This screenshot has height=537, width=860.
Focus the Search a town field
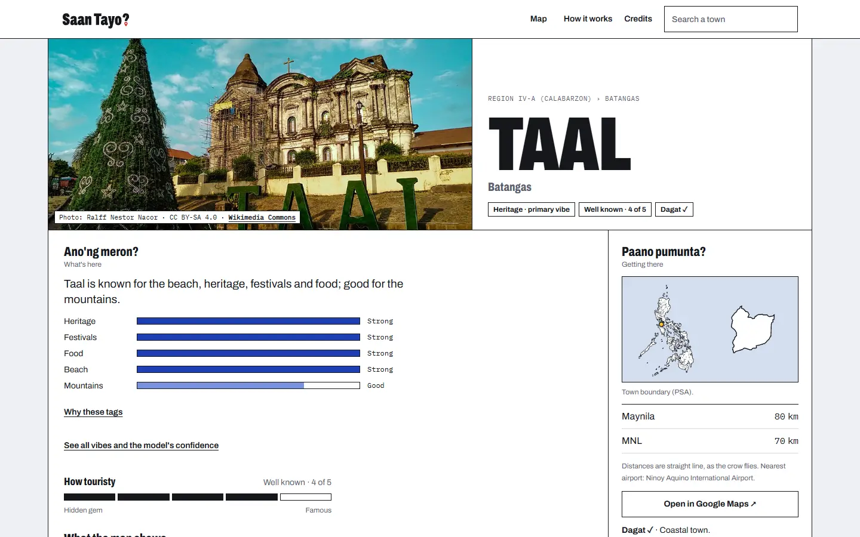pyautogui.click(x=731, y=19)
